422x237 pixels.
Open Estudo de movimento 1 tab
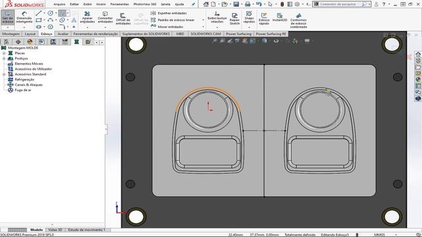point(86,230)
